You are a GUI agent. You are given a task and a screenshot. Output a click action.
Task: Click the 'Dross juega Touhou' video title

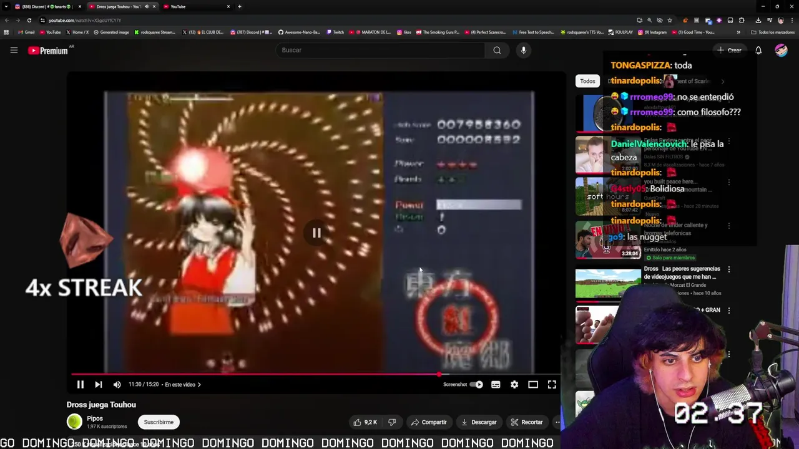tap(101, 405)
